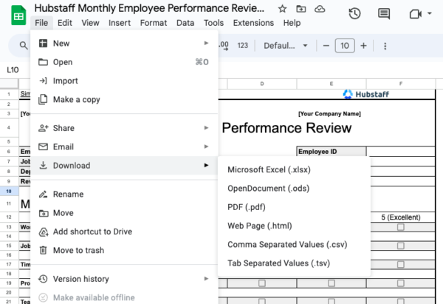Open the File menu

(41, 23)
